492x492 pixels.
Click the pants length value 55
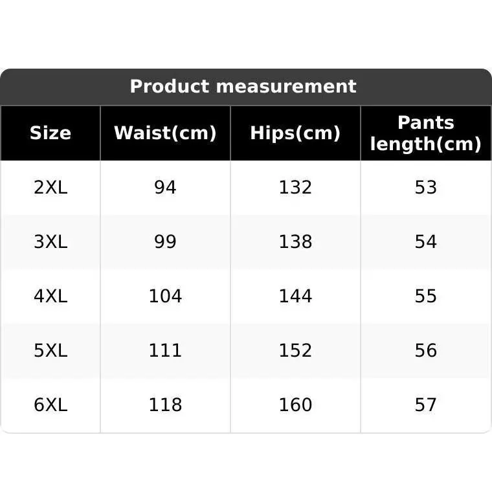coord(425,296)
